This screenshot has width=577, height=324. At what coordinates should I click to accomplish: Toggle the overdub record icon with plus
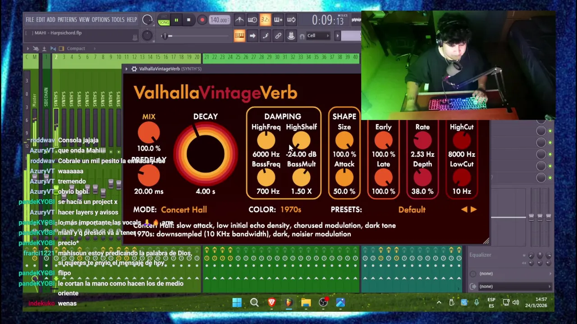point(278,20)
